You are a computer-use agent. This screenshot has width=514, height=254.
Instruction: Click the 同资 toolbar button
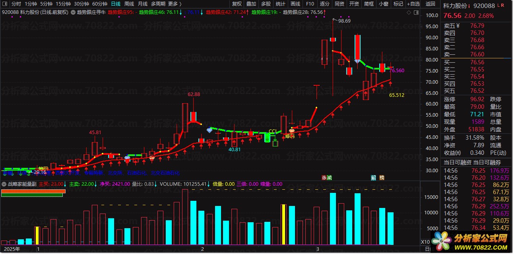coord(339,4)
